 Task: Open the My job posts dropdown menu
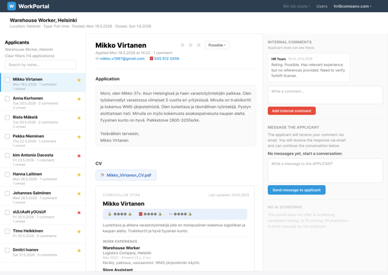click(296, 6)
